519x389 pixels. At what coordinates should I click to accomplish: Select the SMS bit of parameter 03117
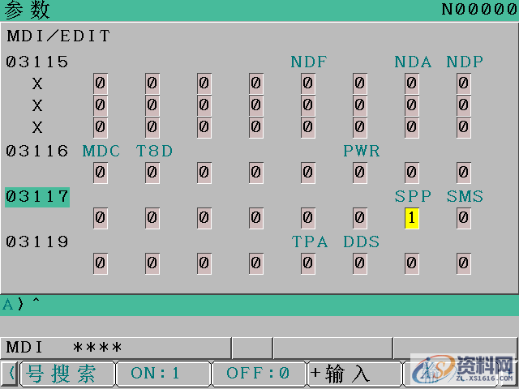tap(464, 217)
